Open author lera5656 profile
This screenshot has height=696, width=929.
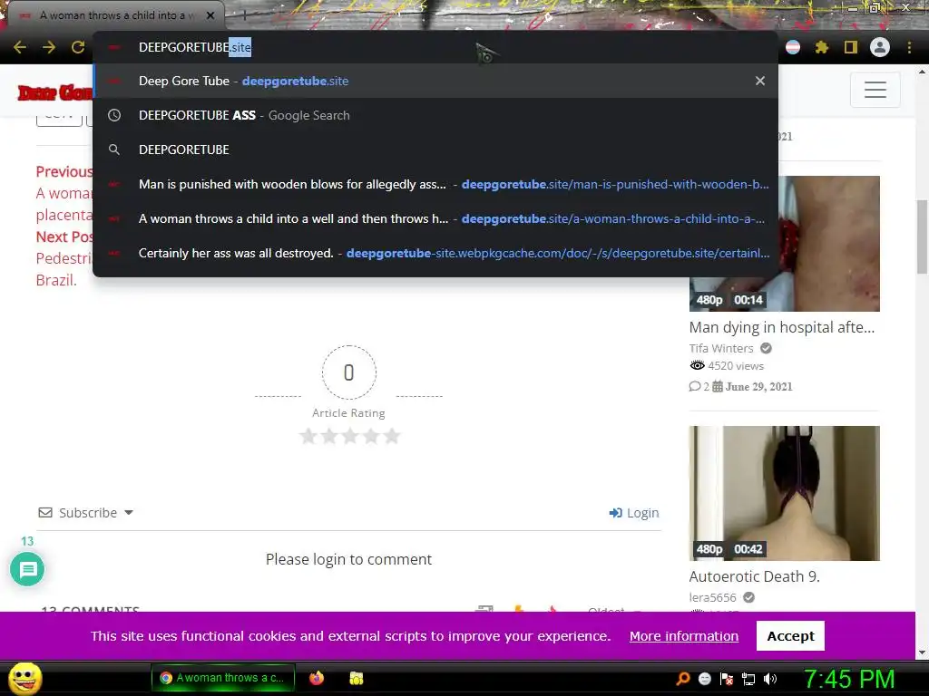pos(713,597)
